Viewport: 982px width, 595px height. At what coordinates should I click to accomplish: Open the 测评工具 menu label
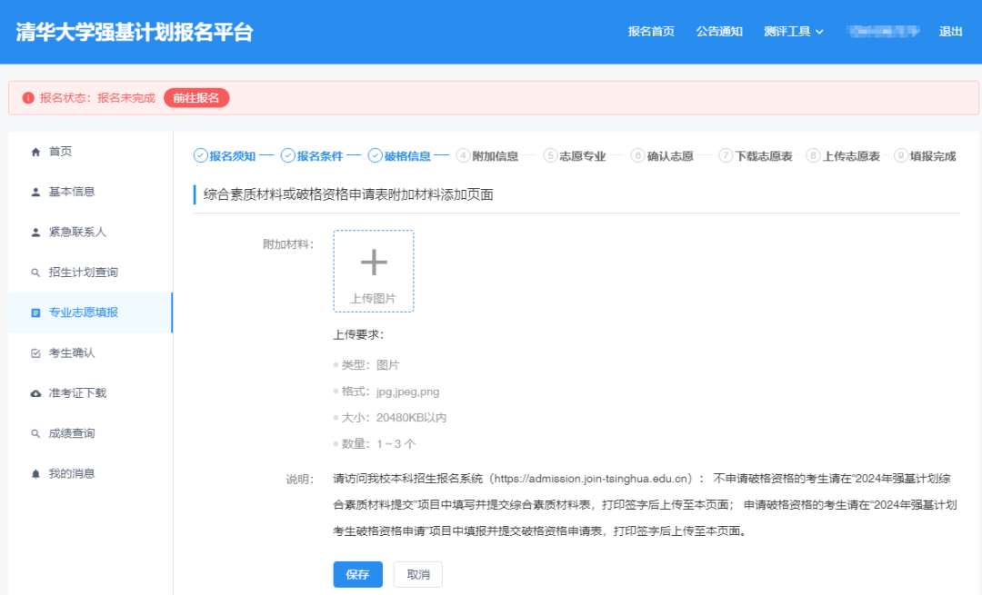[787, 31]
